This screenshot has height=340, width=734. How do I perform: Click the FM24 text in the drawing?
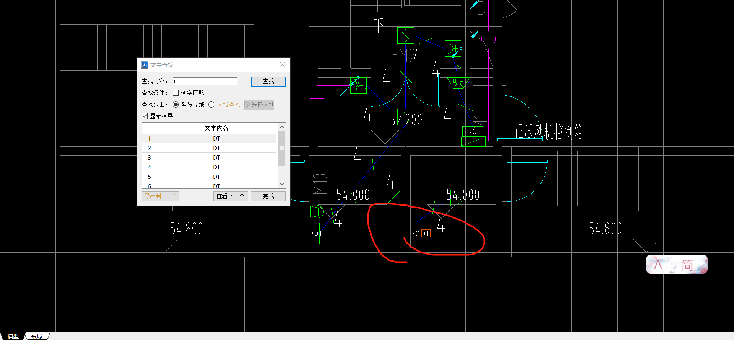406,56
